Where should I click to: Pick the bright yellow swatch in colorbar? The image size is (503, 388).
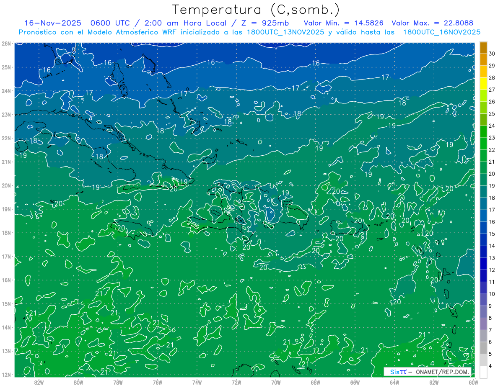483,84
